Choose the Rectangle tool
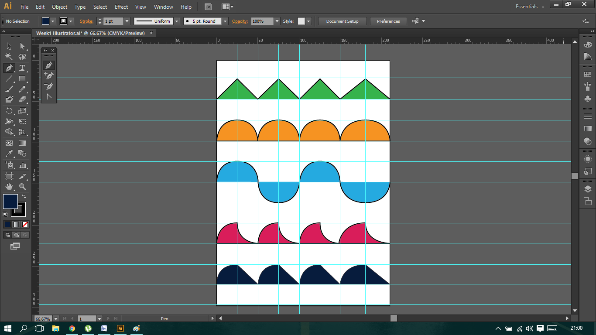The image size is (596, 335). (x=22, y=79)
